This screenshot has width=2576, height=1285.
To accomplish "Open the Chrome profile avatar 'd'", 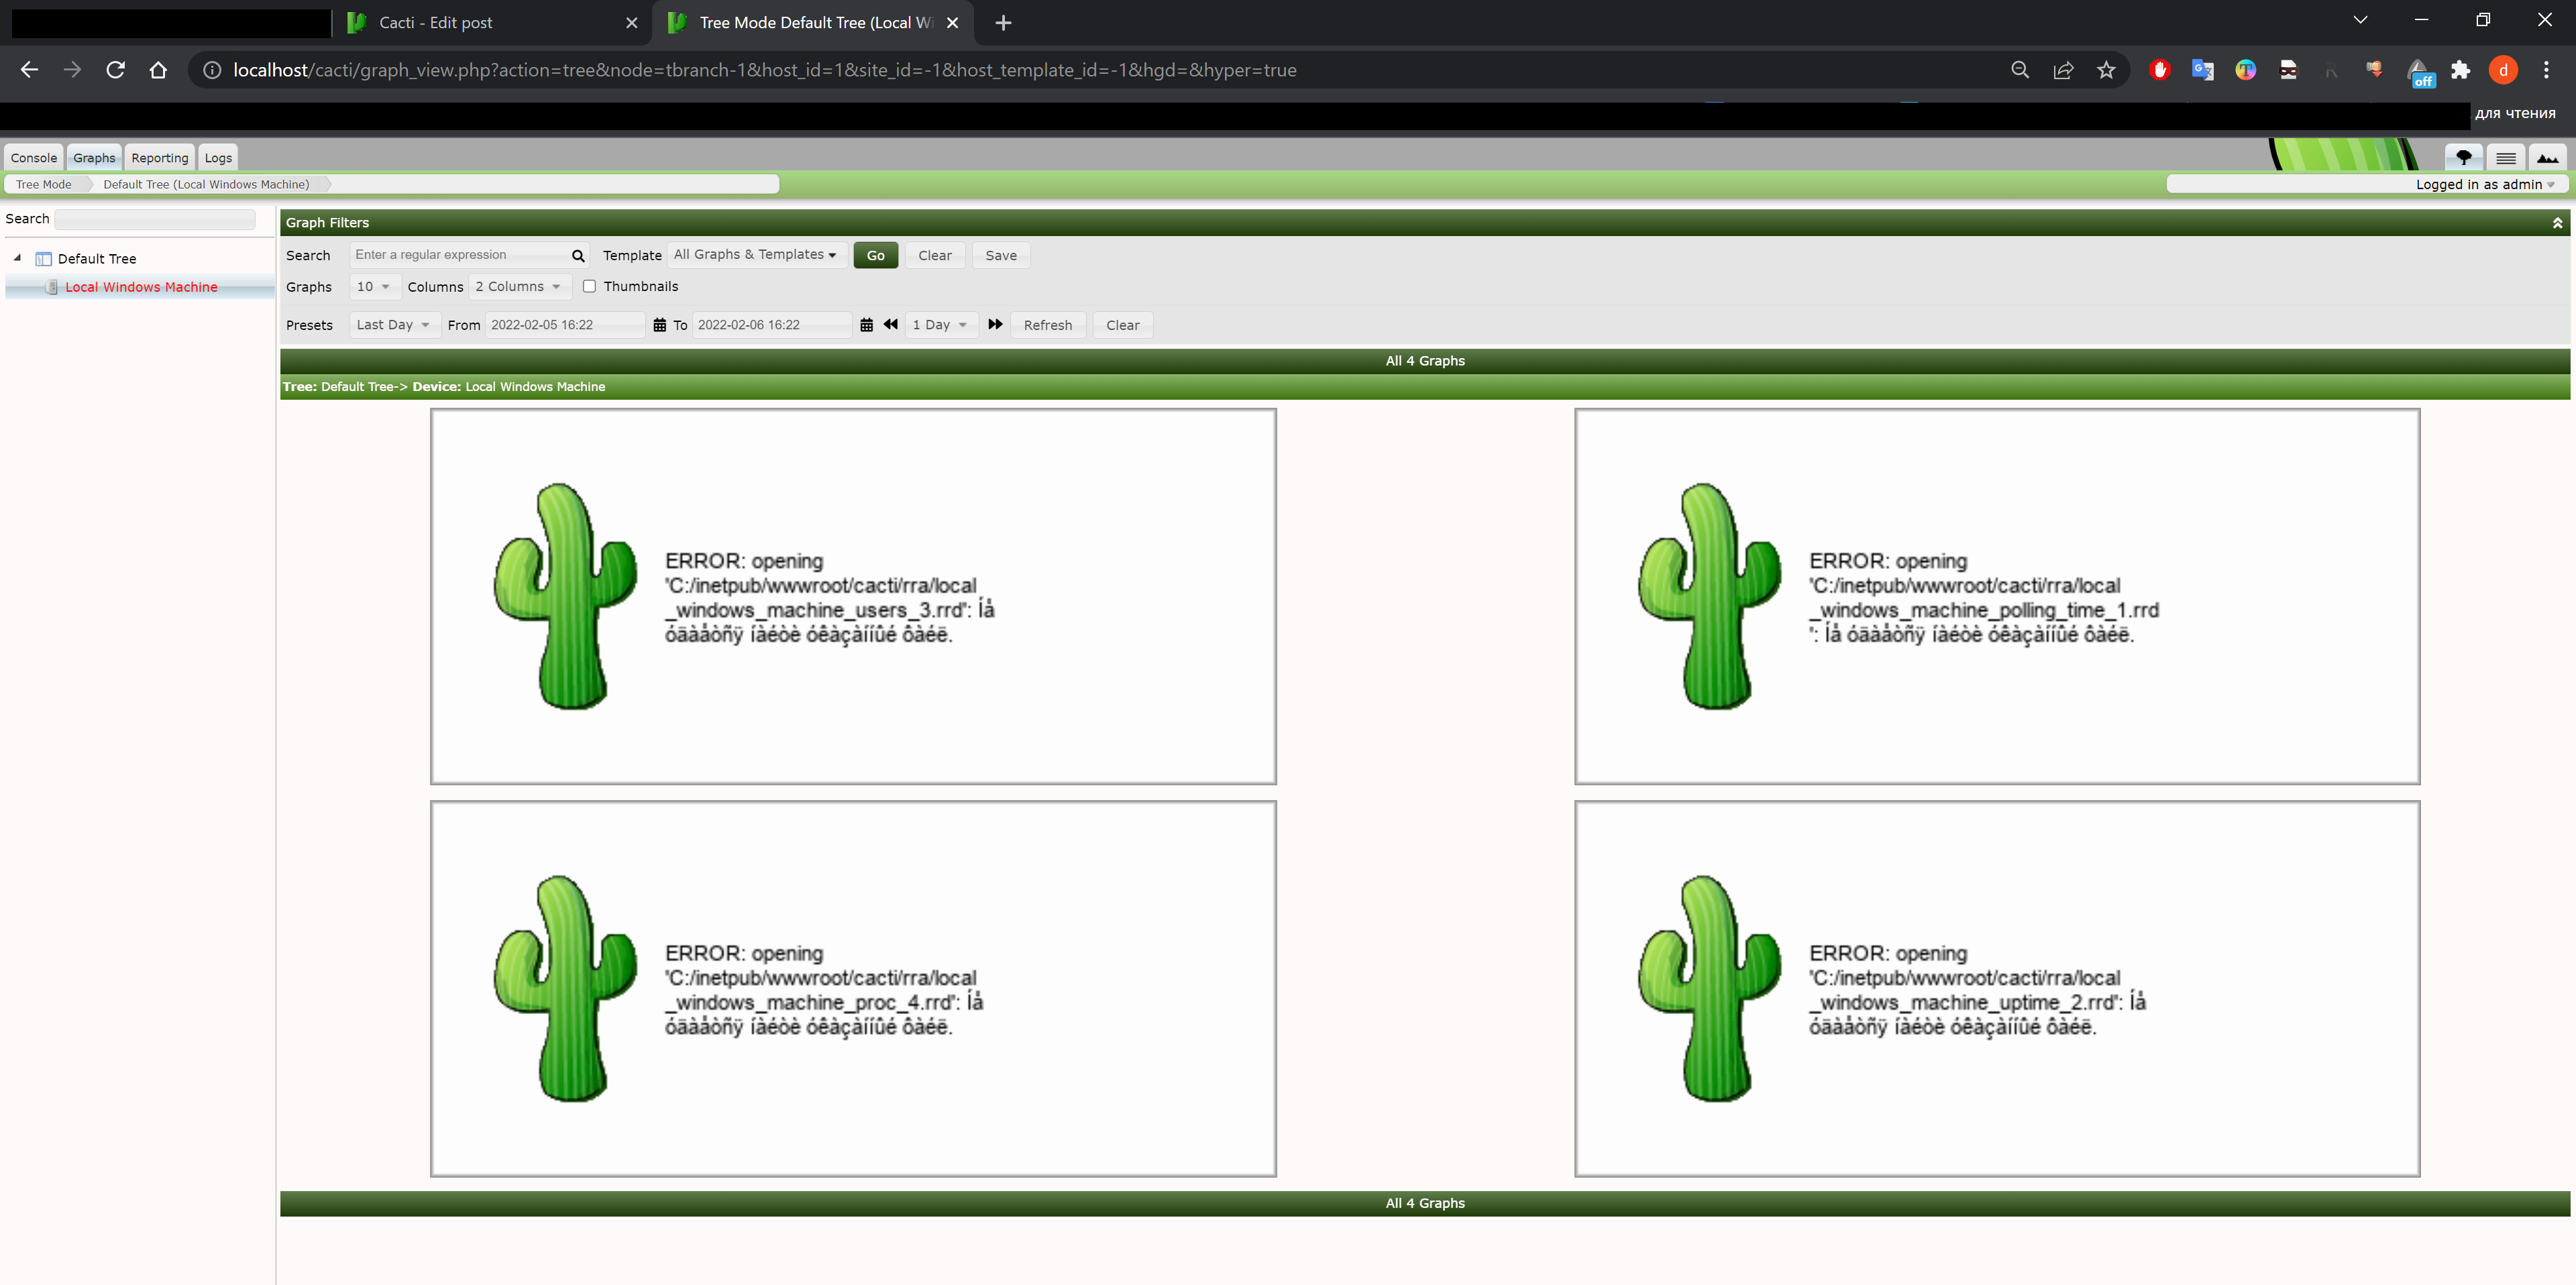I will click(2503, 70).
